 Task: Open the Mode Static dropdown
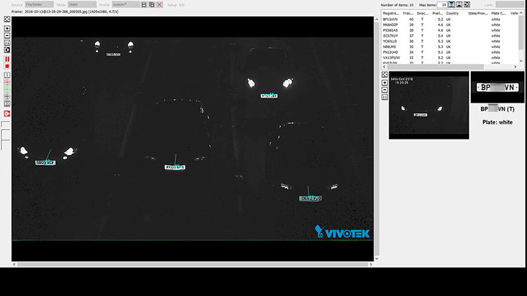point(82,5)
